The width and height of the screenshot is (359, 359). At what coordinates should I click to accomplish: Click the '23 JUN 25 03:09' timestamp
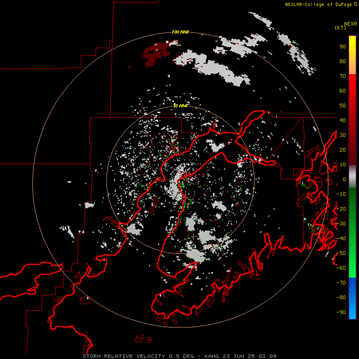pyautogui.click(x=249, y=356)
